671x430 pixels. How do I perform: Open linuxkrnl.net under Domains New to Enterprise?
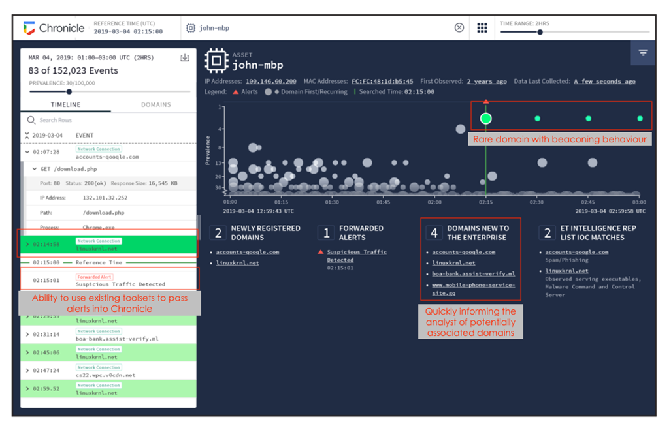(x=453, y=263)
